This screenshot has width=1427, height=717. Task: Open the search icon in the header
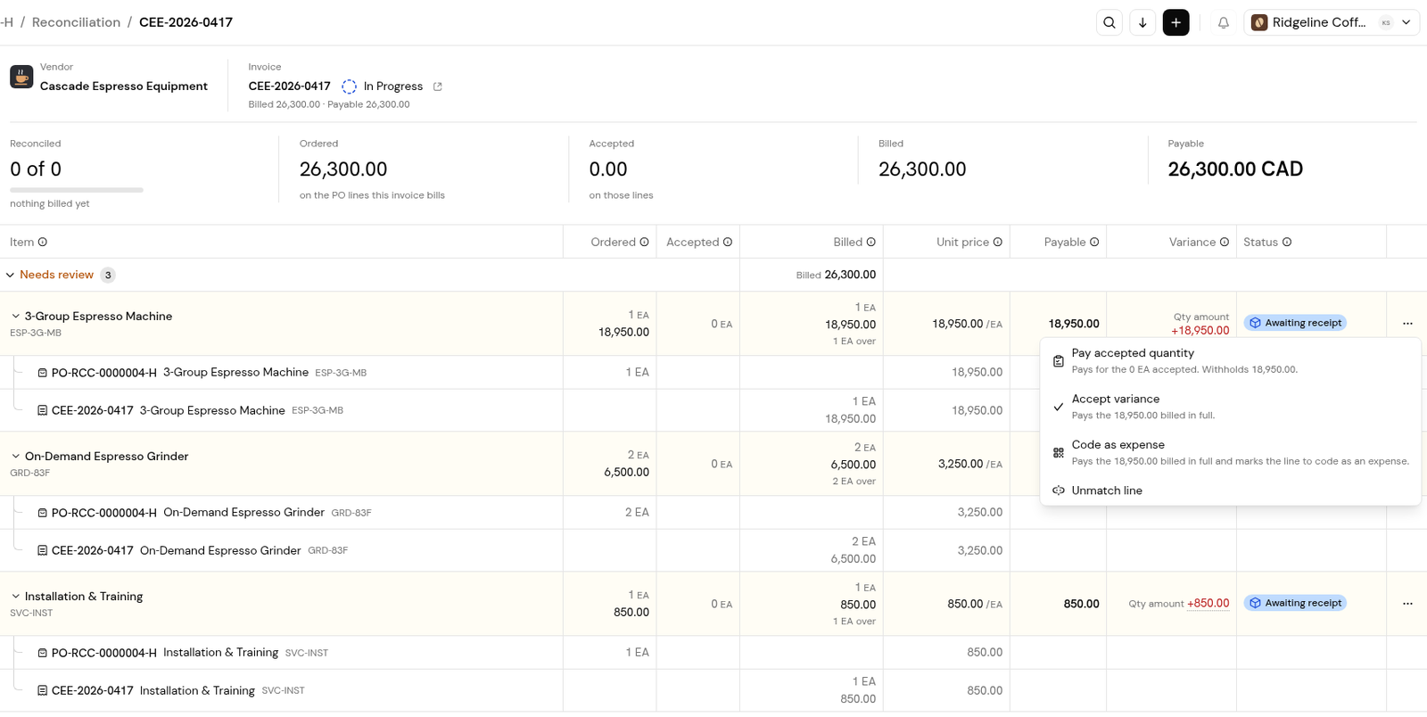point(1109,22)
